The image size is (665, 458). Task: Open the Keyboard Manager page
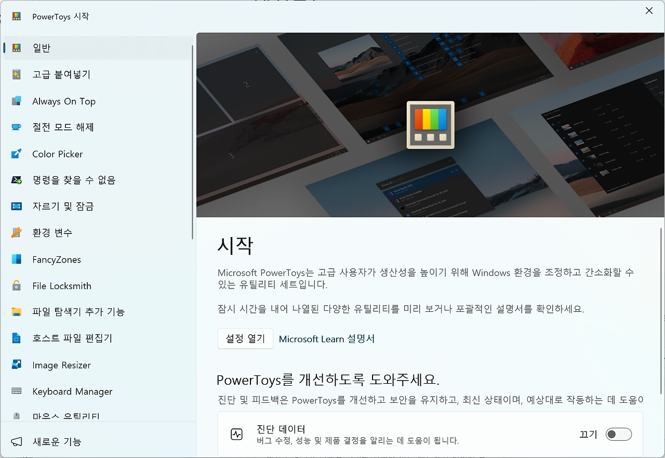(73, 391)
